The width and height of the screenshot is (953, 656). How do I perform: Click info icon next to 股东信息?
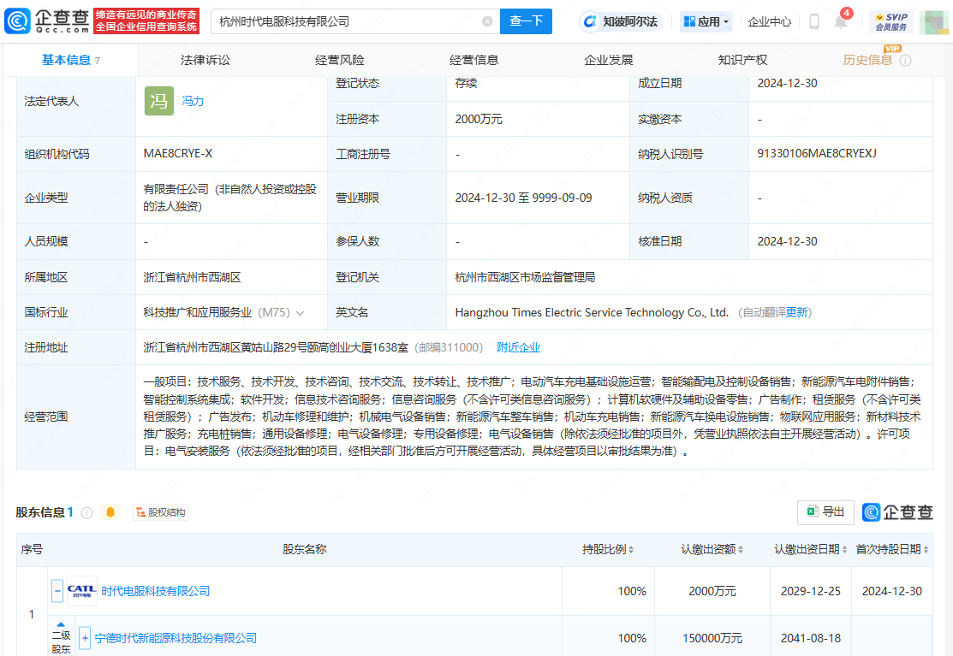click(87, 513)
